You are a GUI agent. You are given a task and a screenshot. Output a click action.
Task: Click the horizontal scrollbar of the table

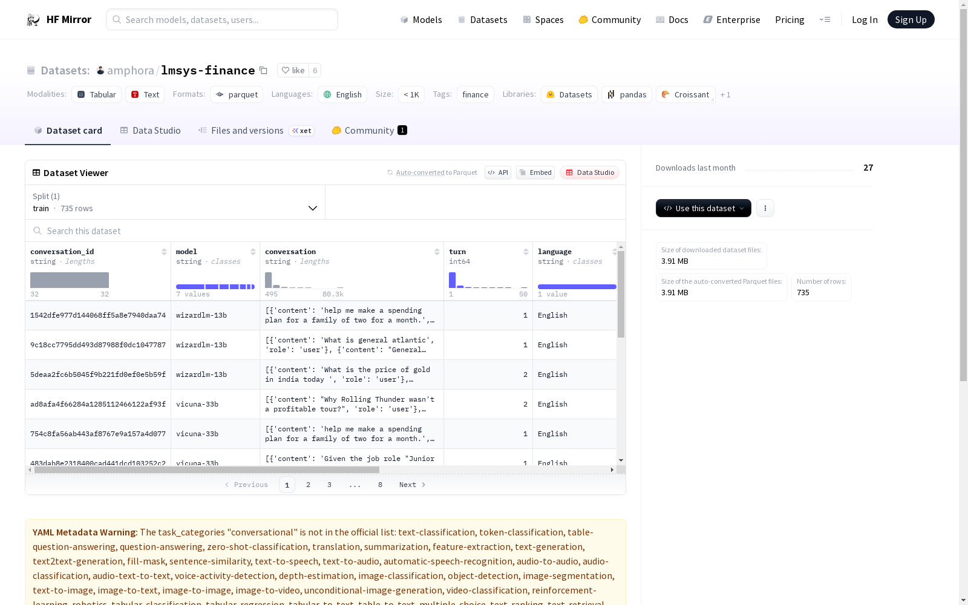click(207, 469)
